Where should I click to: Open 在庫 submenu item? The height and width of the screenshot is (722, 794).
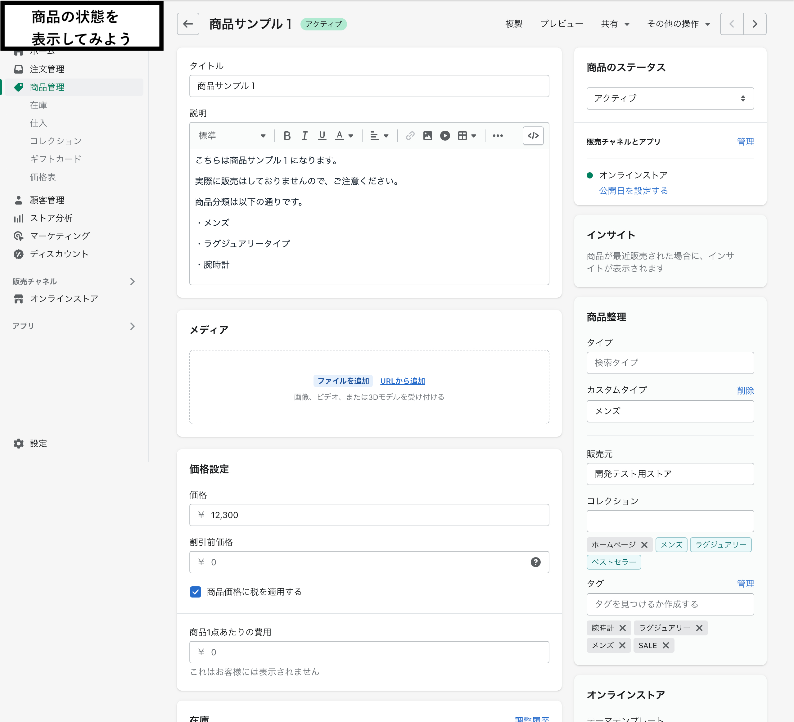[x=38, y=105]
